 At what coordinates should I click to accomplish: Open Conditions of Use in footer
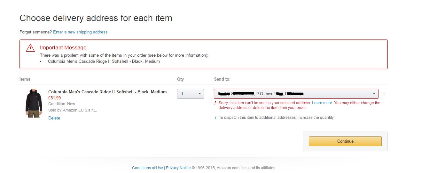pos(147,168)
